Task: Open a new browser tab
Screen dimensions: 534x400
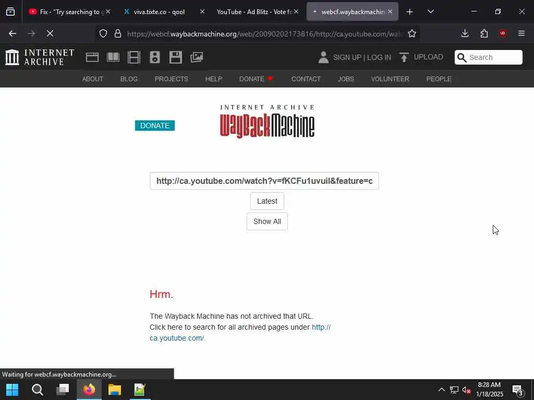Action: click(410, 12)
